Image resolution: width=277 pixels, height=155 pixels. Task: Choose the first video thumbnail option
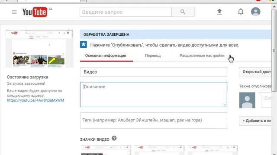(x=106, y=150)
